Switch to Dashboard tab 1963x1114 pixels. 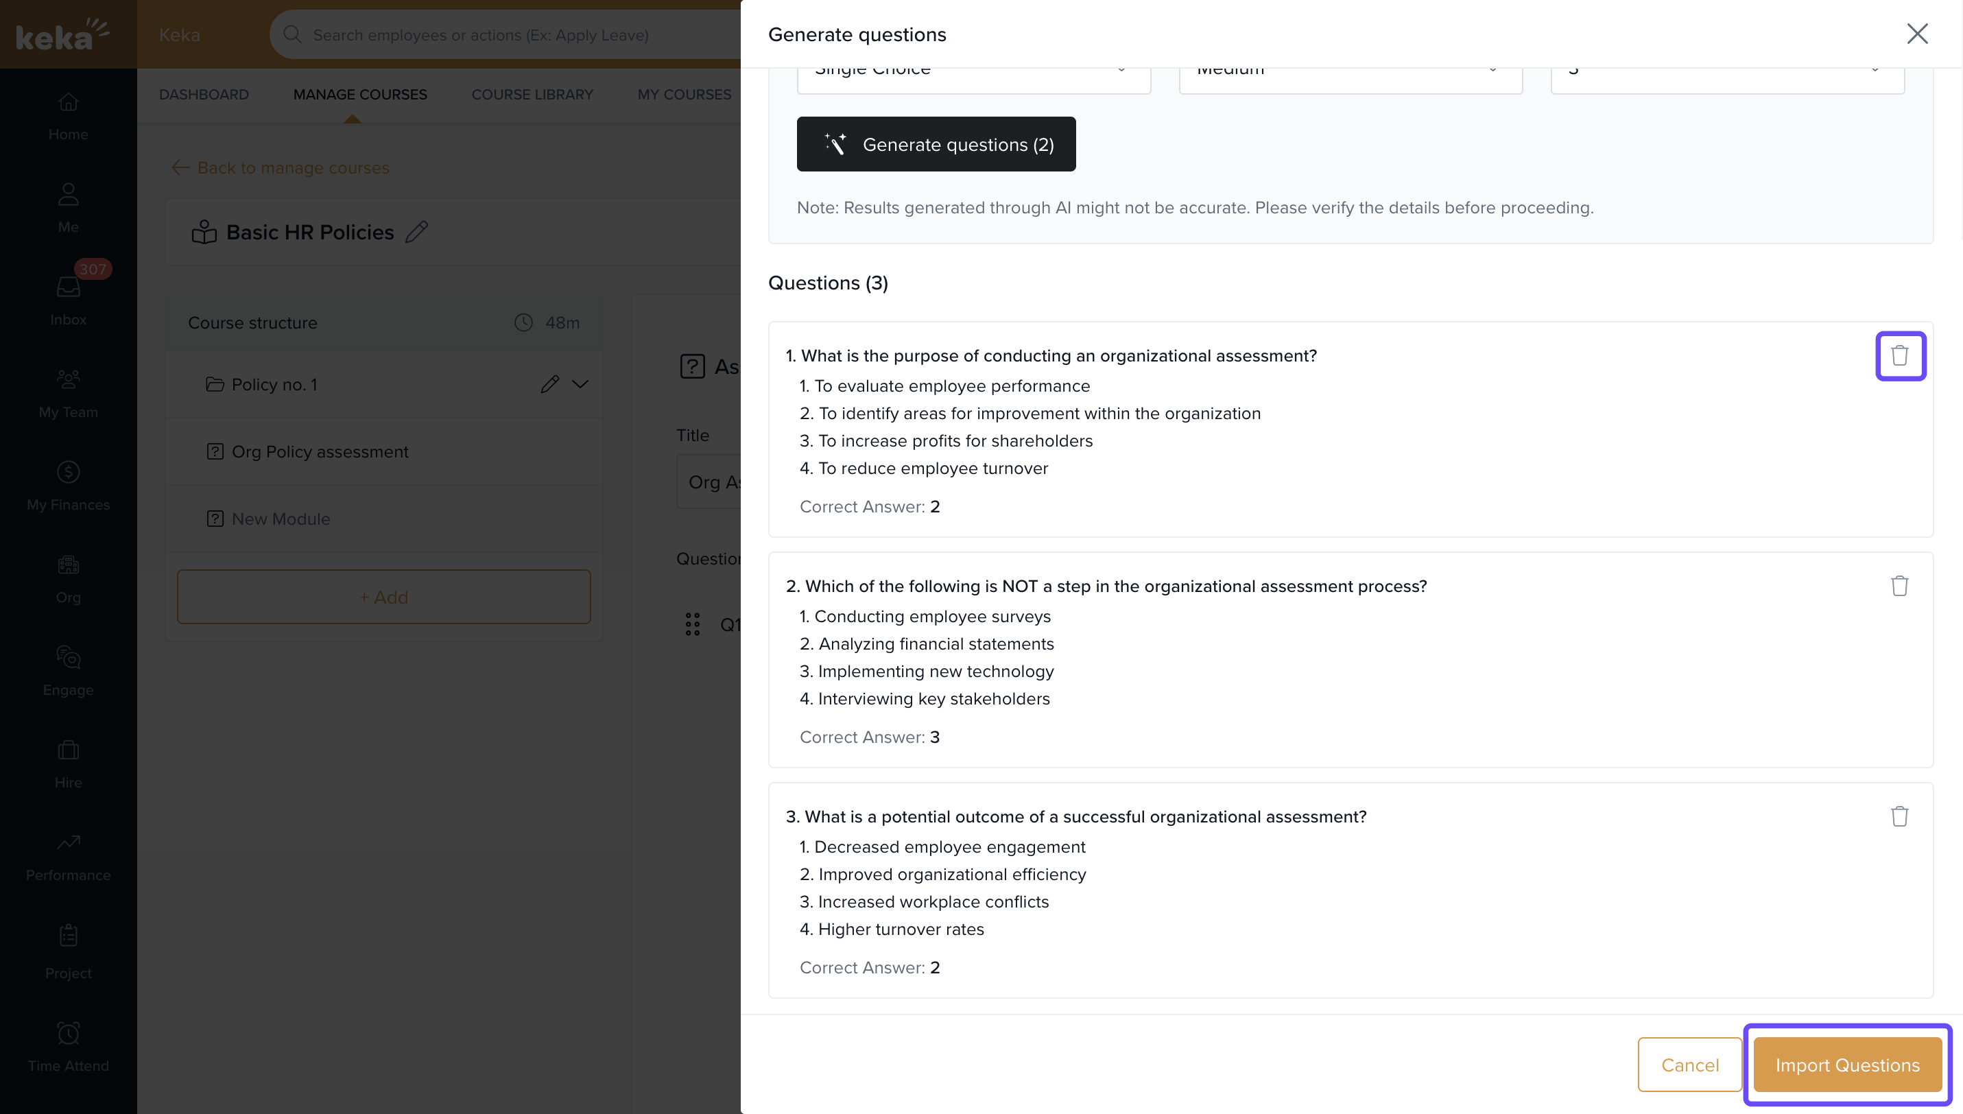tap(204, 95)
